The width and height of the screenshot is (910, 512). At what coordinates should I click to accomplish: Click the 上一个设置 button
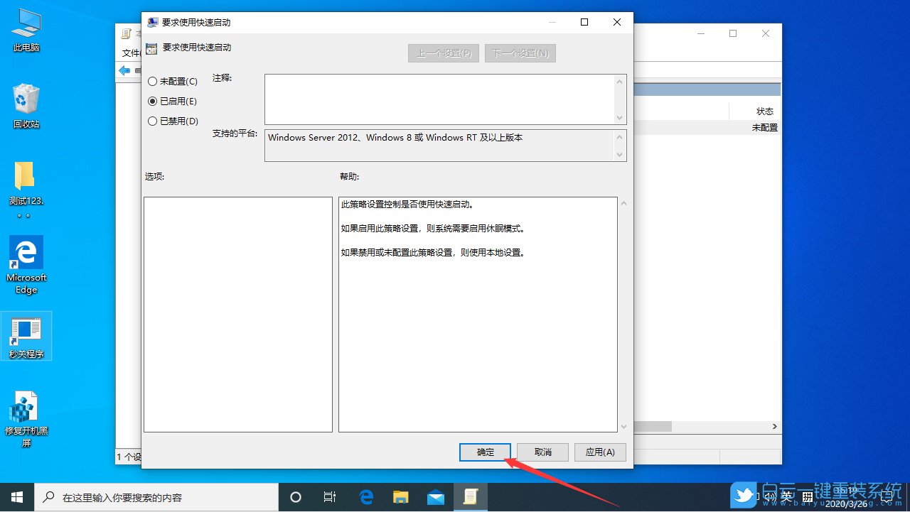(443, 53)
